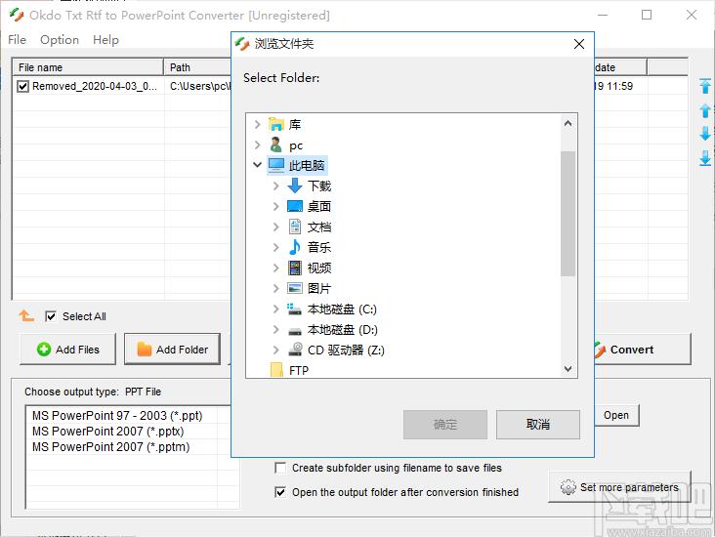Expand the 图片 folder node
The height and width of the screenshot is (537, 715).
pyautogui.click(x=275, y=288)
